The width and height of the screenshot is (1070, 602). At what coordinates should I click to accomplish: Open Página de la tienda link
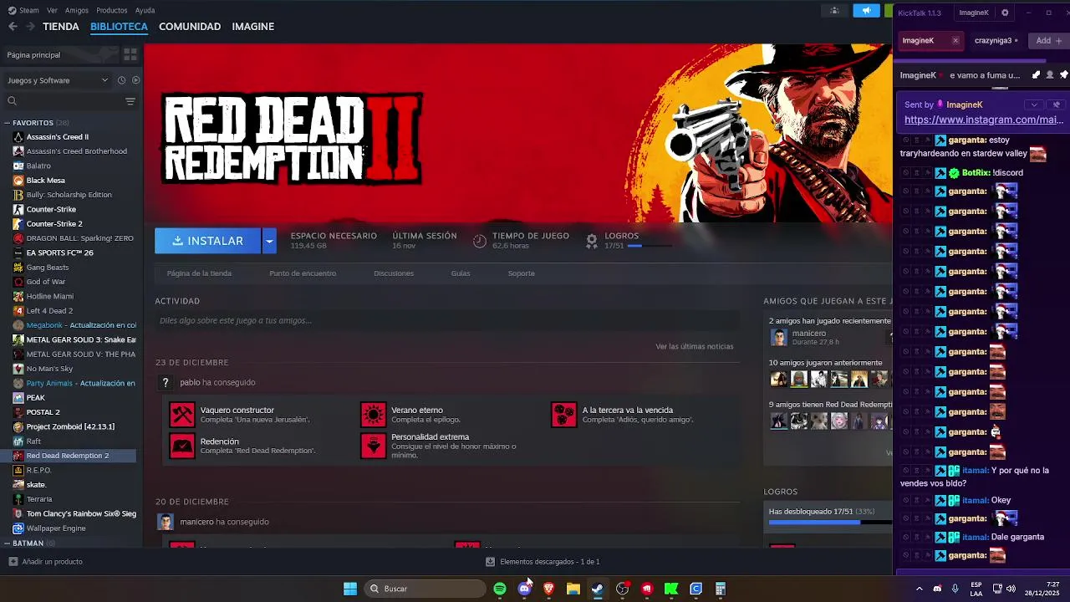pos(199,273)
